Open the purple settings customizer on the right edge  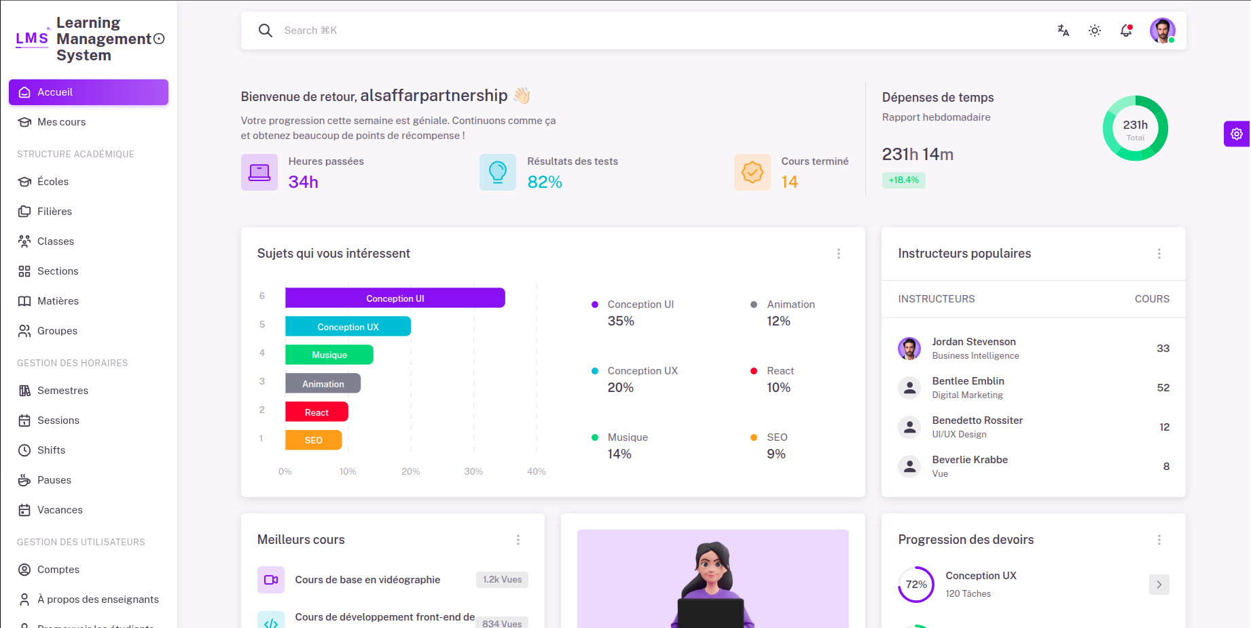pyautogui.click(x=1237, y=134)
